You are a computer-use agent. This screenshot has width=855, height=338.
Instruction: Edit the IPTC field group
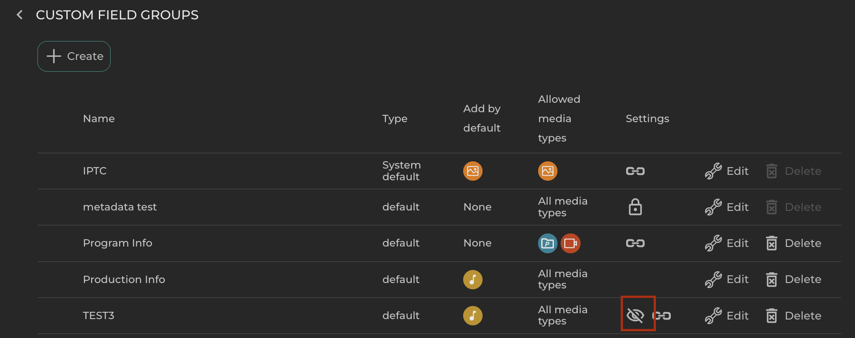[x=727, y=171]
